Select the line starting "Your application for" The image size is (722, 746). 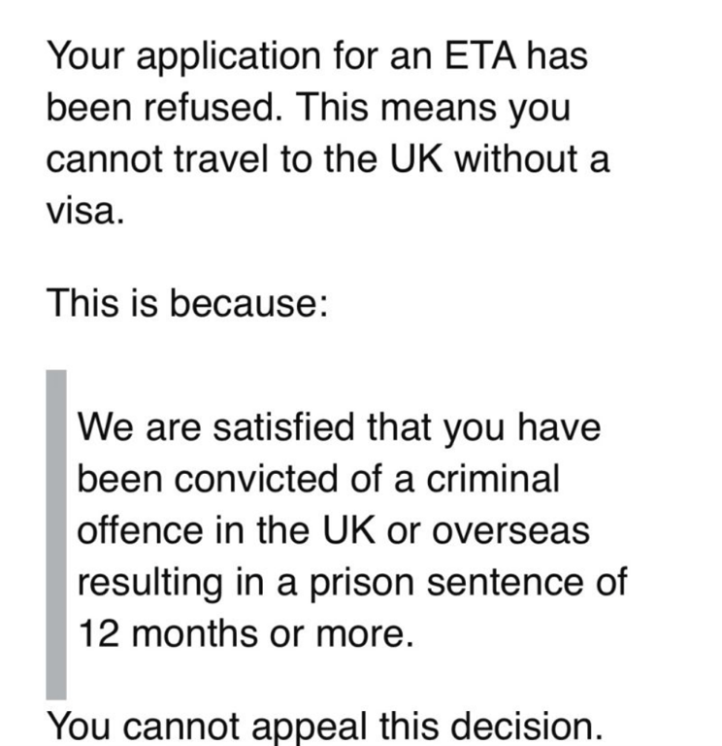(316, 54)
